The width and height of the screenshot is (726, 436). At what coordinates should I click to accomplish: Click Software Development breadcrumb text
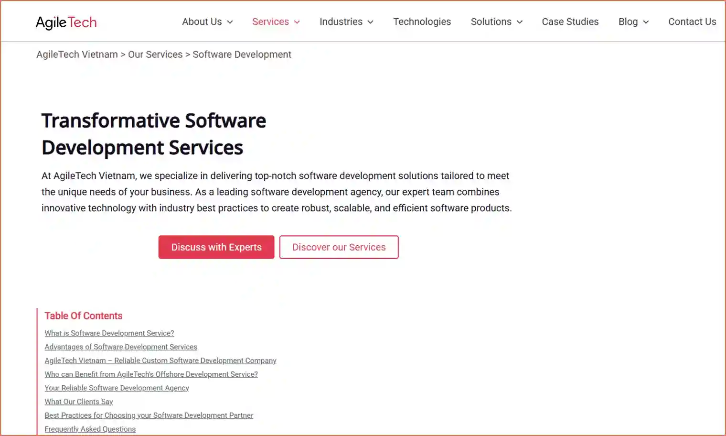pos(242,54)
